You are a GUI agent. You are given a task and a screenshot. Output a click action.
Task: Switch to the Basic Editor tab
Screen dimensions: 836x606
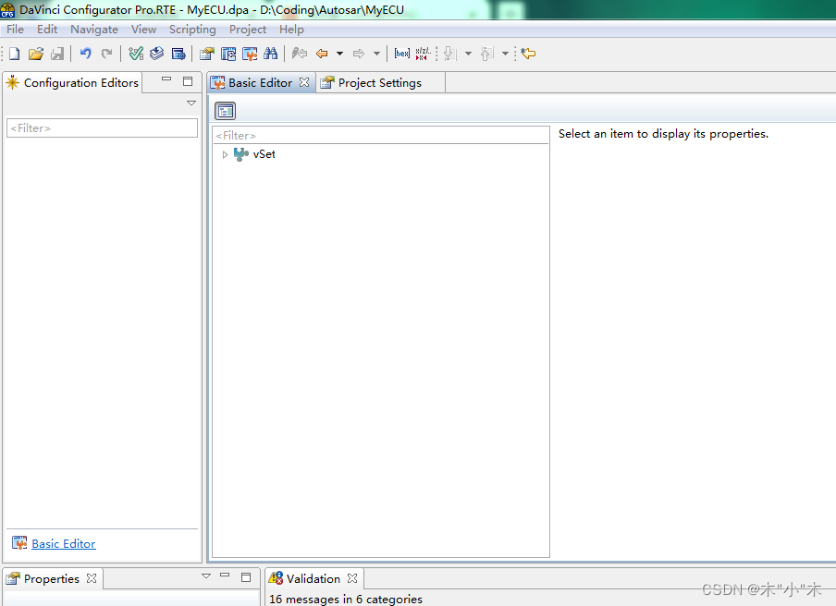tap(260, 83)
